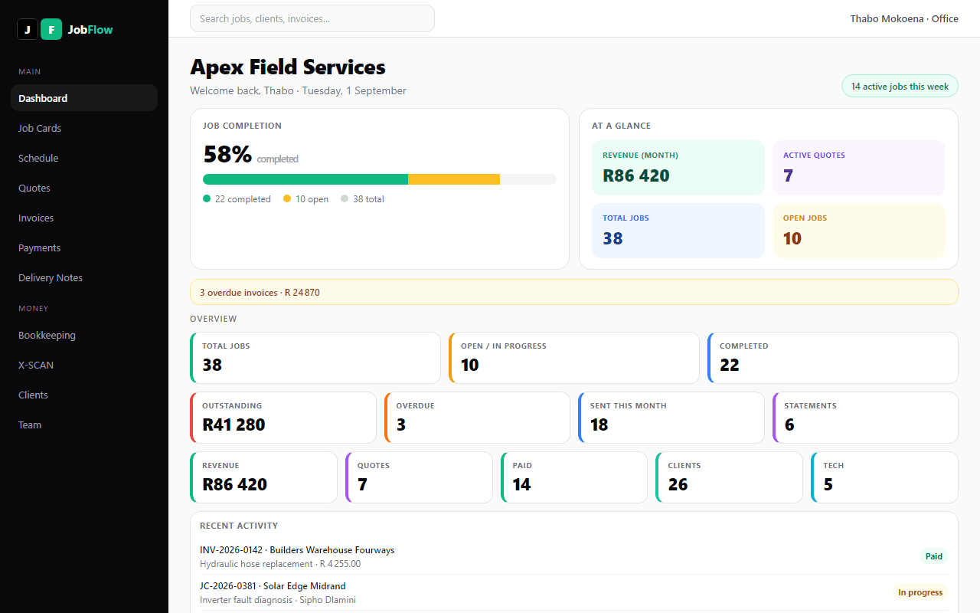The width and height of the screenshot is (980, 613).
Task: Click the search jobs, clients, invoices field
Action: 312,18
